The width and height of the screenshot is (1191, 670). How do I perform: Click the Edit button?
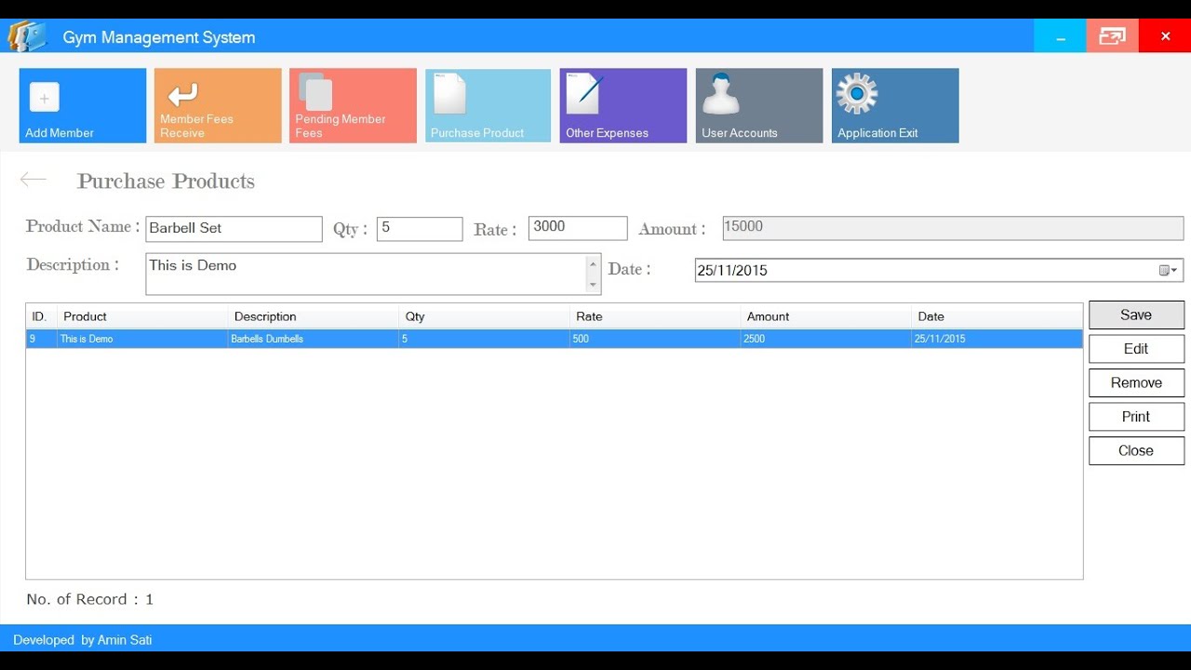pos(1136,349)
